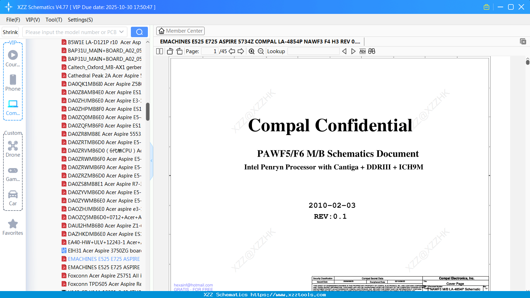The image size is (530, 298).
Task: Open the Game console category
Action: (13, 174)
